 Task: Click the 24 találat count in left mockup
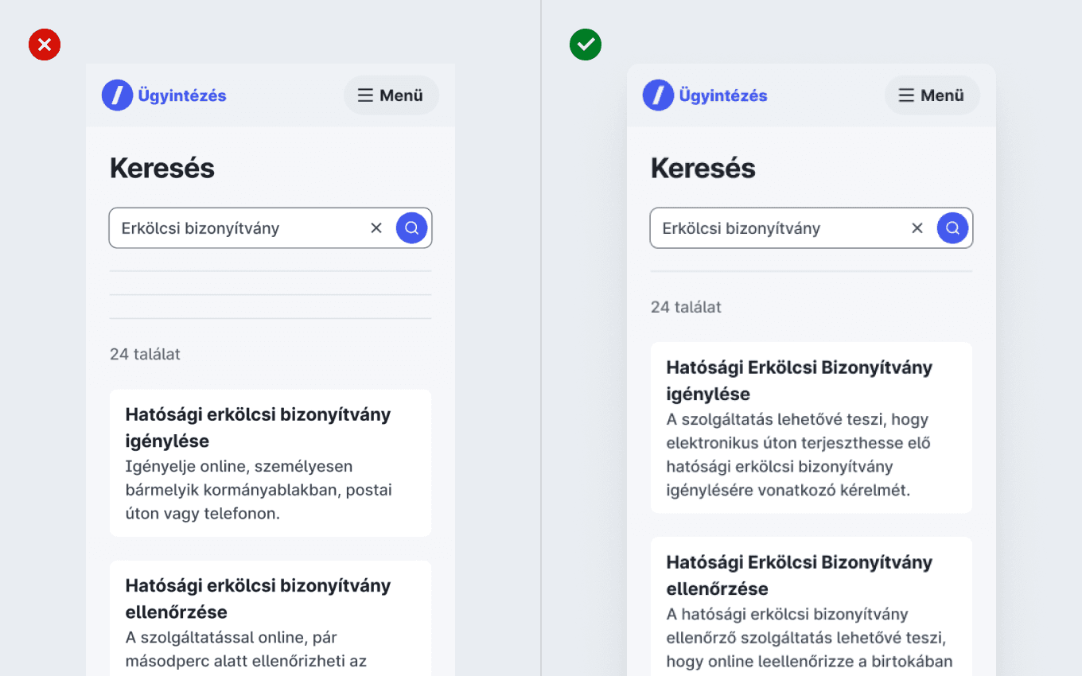(145, 354)
